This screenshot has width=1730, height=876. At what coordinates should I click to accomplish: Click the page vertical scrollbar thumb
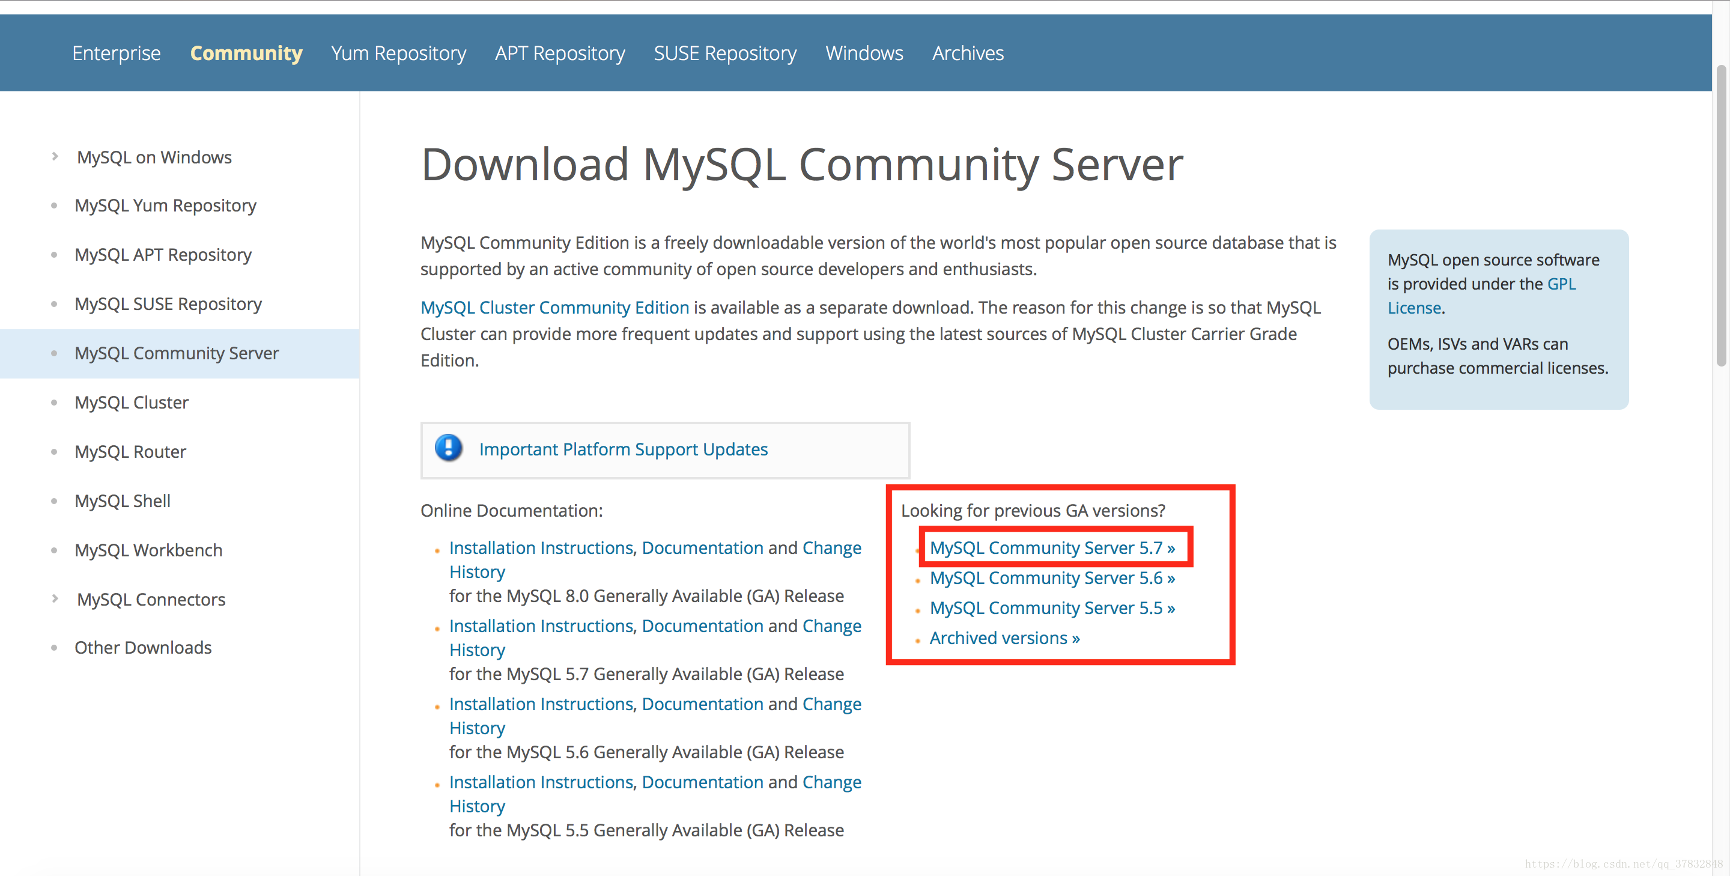1720,215
